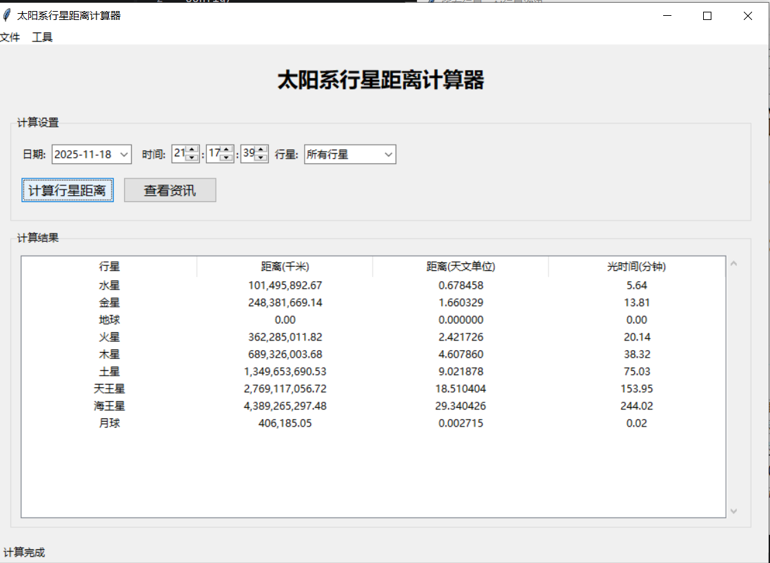
Task: Expand the planet selection combo box
Action: [x=388, y=154]
